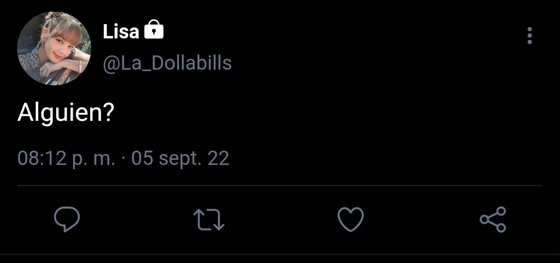Retweet the post using arrows icon
Screen dimensions: 560x263
[x=209, y=219]
